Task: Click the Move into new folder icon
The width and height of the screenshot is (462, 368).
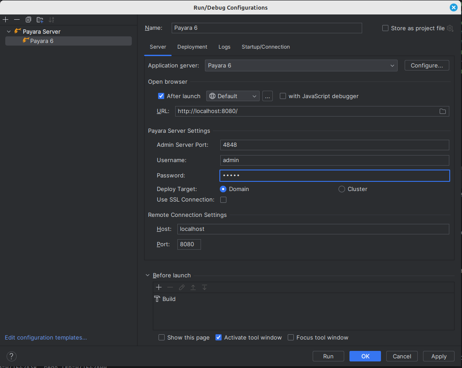Action: 40,20
